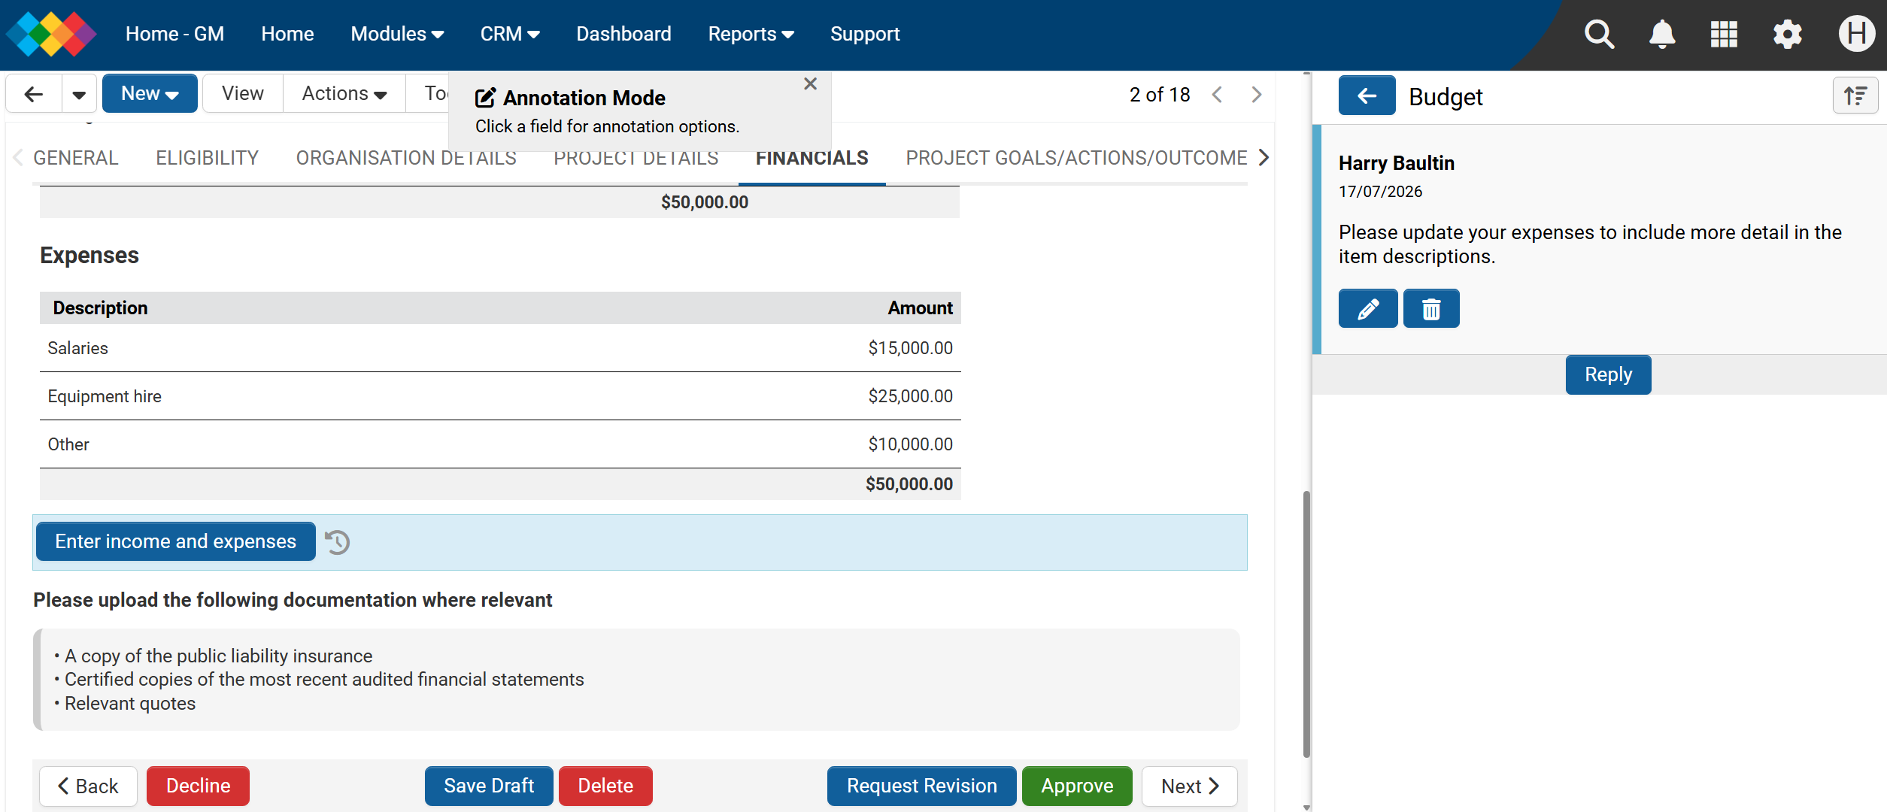Viewport: 1887px width, 812px height.
Task: Go to next record arrow
Action: tap(1256, 95)
